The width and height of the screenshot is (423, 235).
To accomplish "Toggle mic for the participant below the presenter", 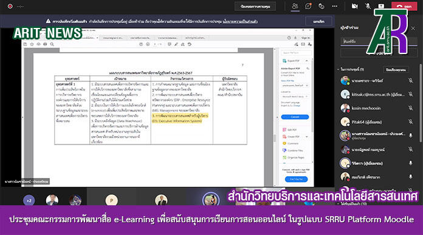I will [410, 149].
